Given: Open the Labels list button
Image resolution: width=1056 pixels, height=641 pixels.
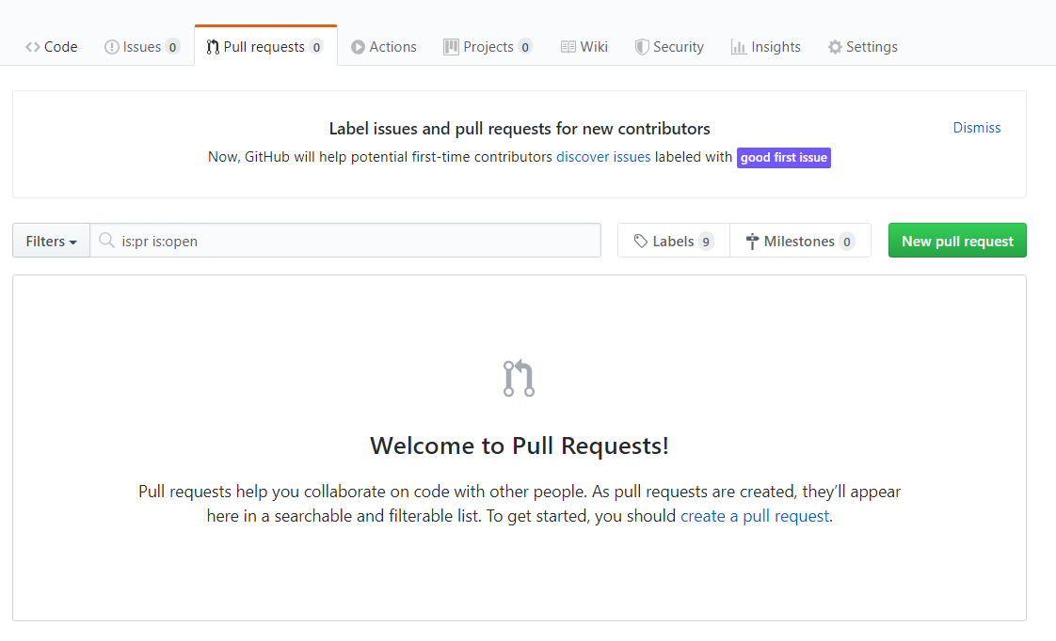Looking at the screenshot, I should 674,241.
